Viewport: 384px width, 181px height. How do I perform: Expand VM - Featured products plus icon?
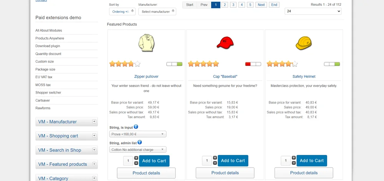pyautogui.click(x=94, y=164)
